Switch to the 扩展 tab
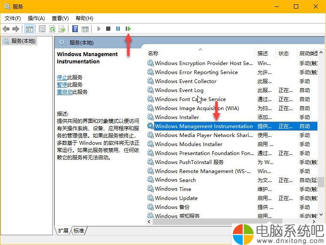Screen dimensions: 326x245 coord(63,230)
